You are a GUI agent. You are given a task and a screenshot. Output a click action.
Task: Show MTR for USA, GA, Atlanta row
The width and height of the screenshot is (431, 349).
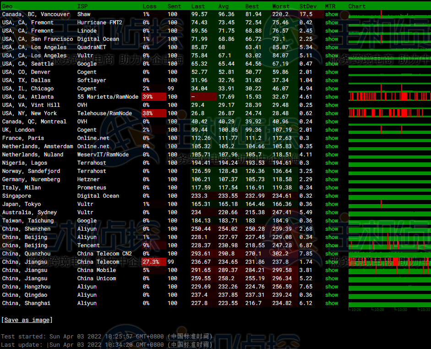coord(332,97)
